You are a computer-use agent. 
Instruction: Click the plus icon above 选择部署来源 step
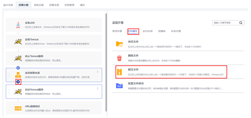click(x=18, y=68)
